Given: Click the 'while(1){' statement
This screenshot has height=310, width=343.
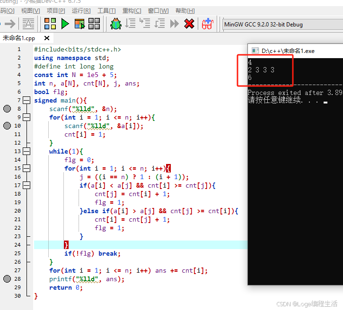Looking at the screenshot, I should (x=66, y=151).
